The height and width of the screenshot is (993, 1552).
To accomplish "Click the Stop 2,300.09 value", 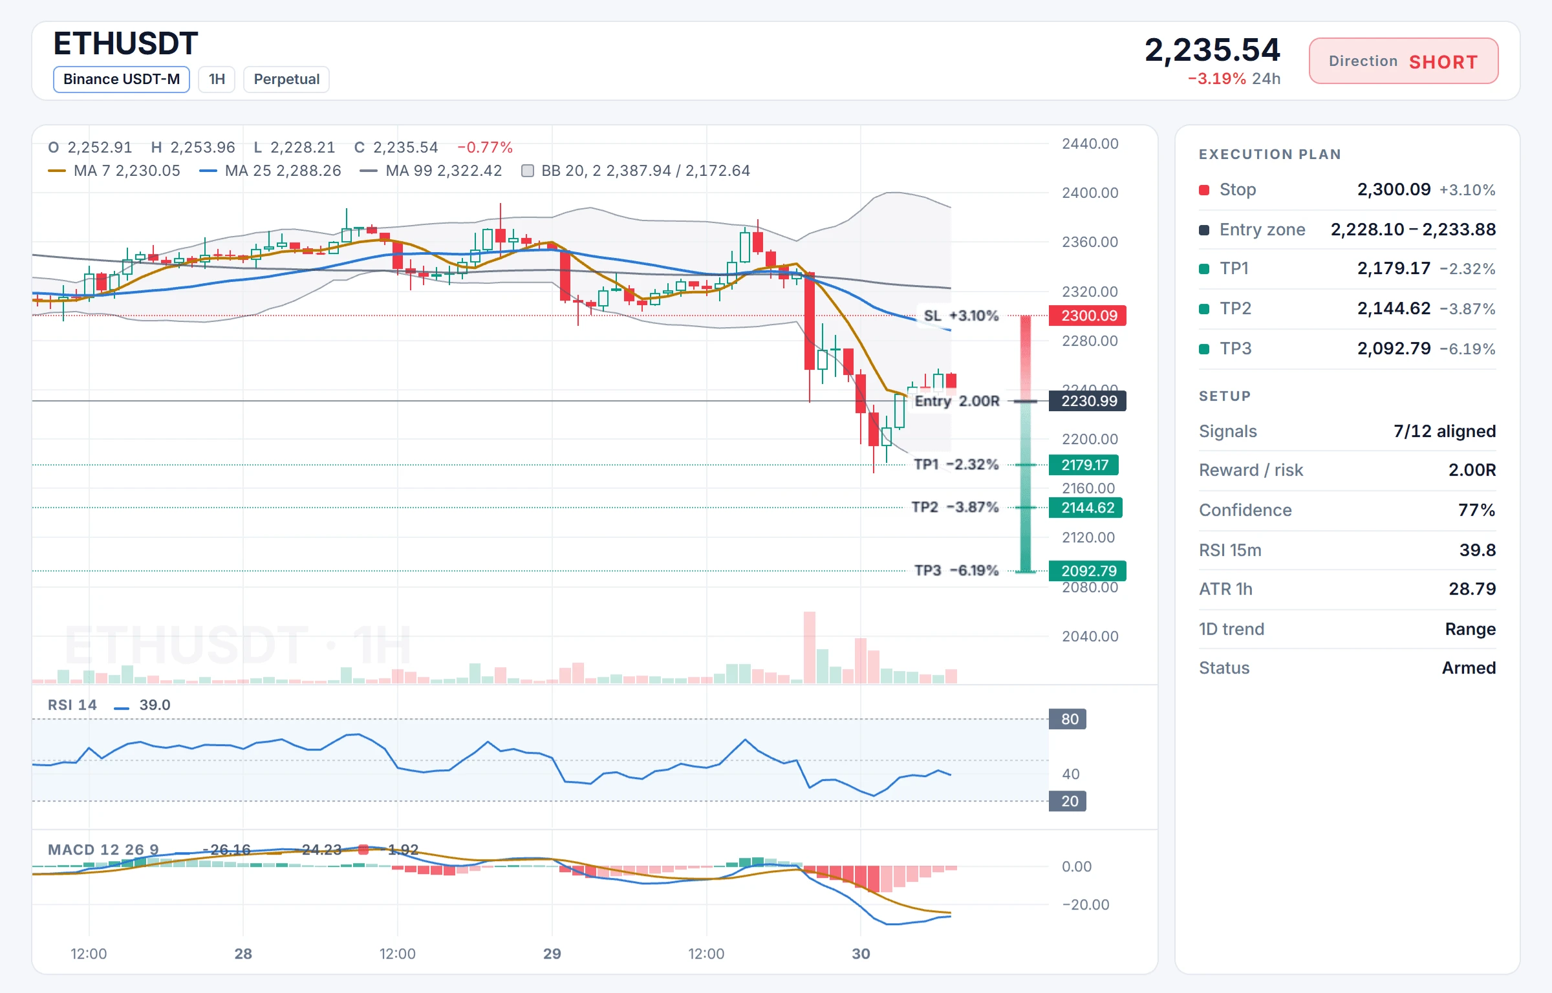I will [1394, 189].
